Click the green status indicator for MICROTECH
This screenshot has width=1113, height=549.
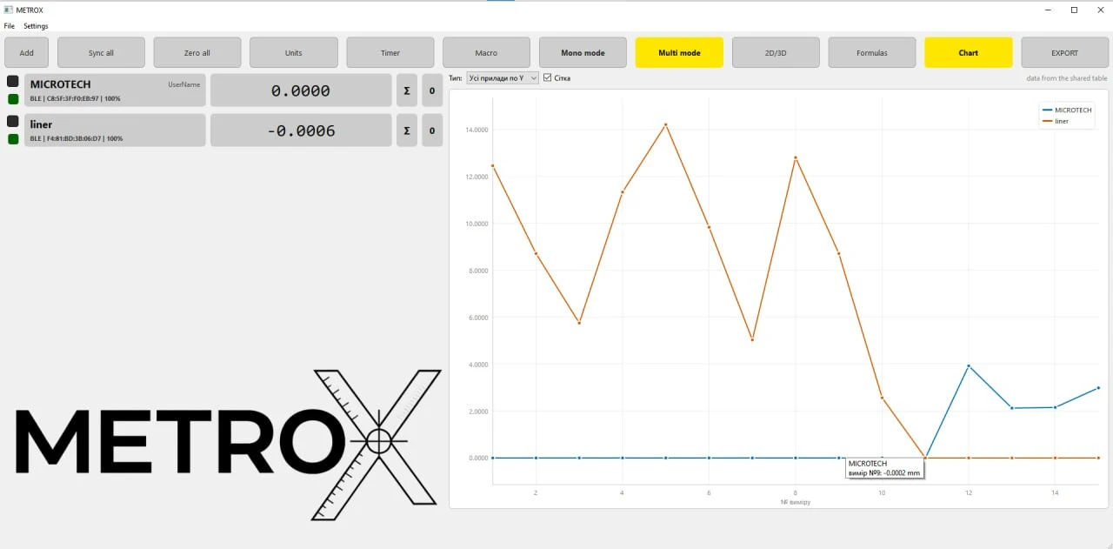[x=13, y=99]
